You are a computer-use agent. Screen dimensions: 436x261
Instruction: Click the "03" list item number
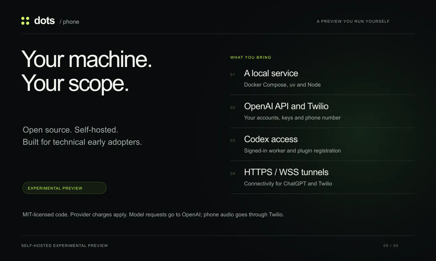[233, 140]
